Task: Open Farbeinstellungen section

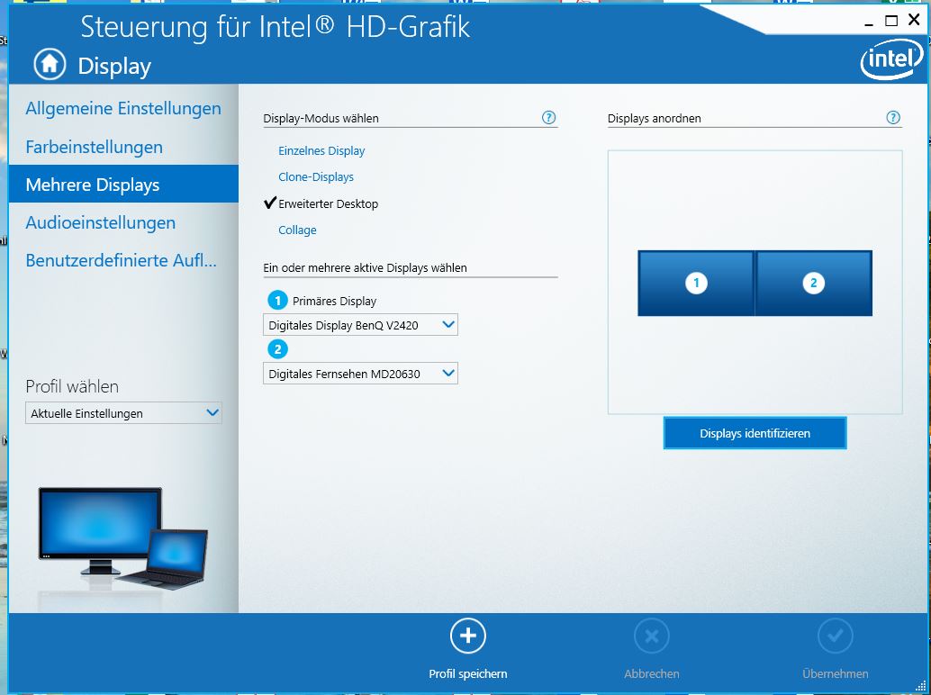Action: (123, 147)
